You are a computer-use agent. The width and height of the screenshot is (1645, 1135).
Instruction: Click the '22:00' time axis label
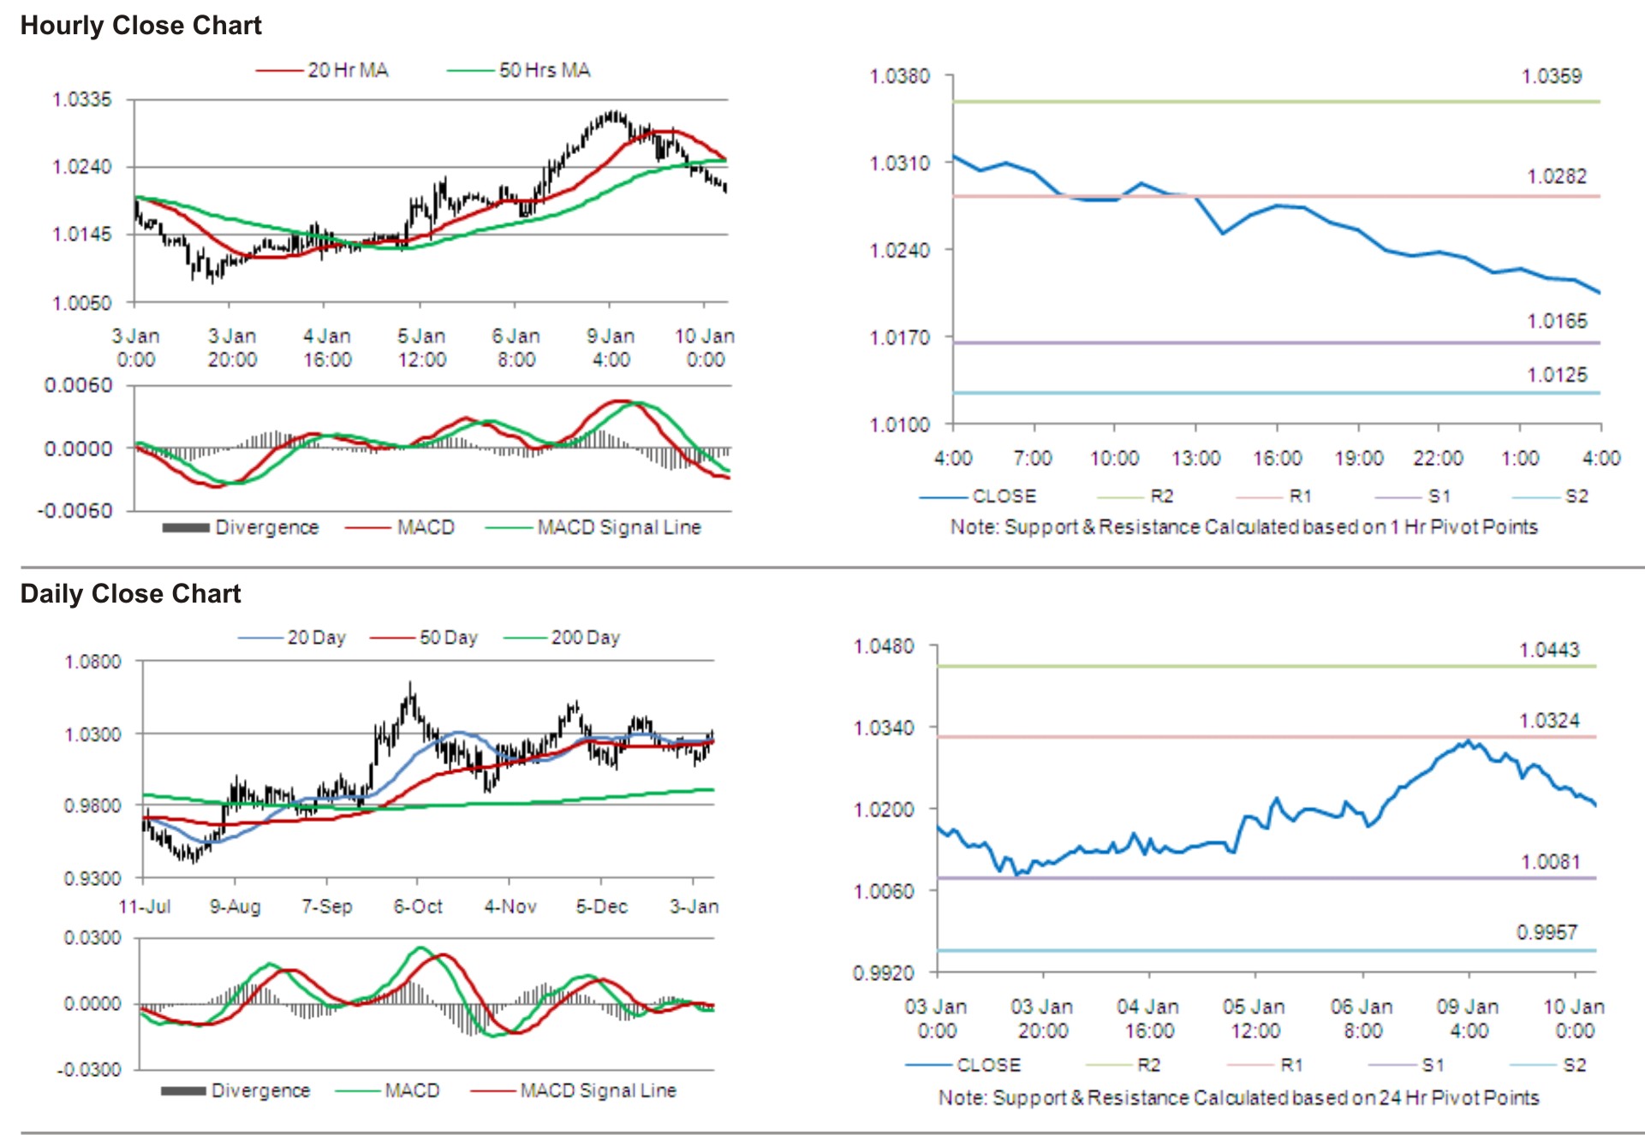(1439, 458)
